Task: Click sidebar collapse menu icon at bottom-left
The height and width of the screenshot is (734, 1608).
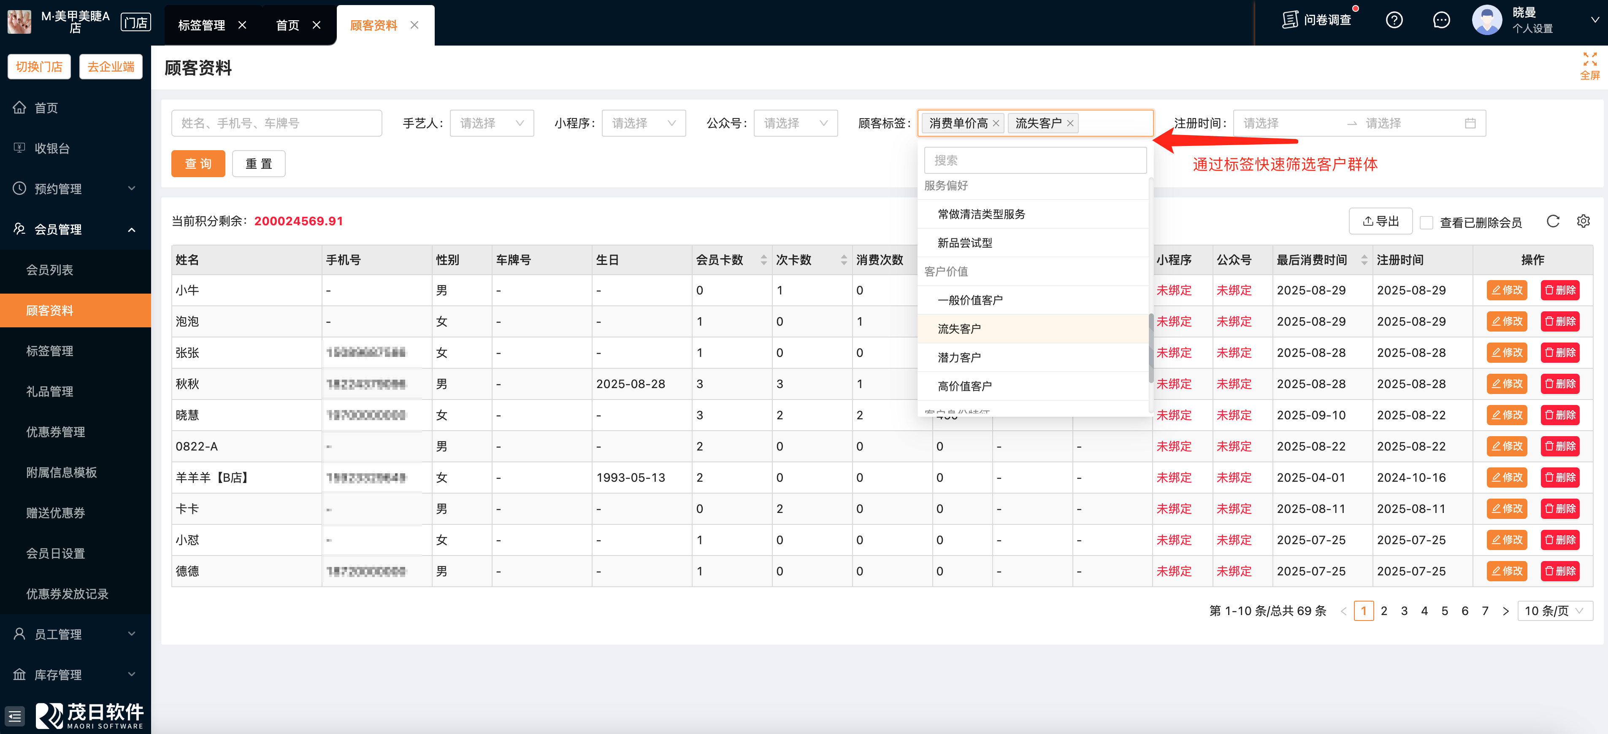Action: coord(15,716)
